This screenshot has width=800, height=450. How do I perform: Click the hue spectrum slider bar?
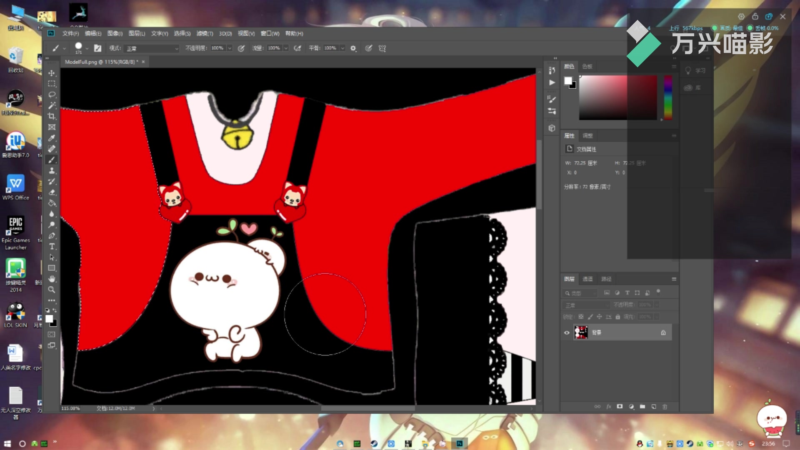click(667, 97)
